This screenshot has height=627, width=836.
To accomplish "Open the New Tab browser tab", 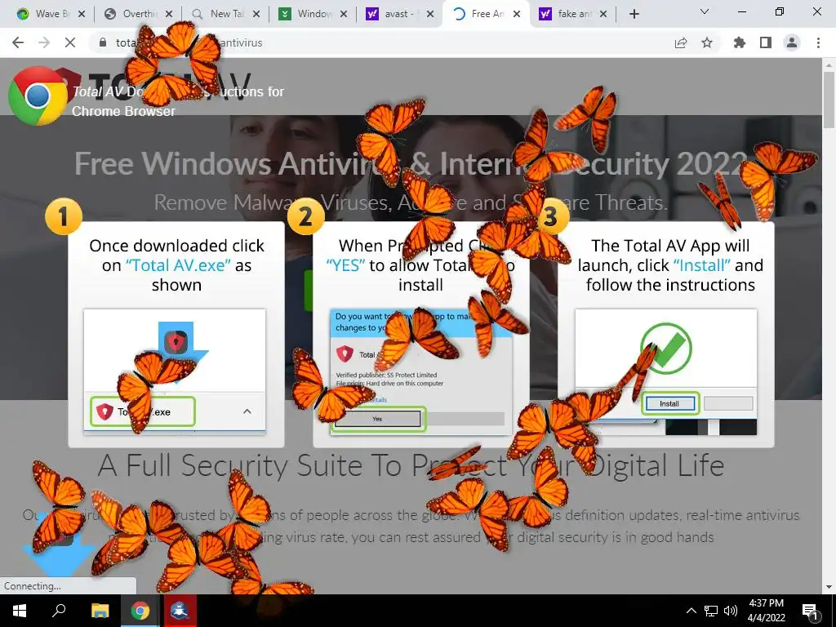I will [x=227, y=14].
